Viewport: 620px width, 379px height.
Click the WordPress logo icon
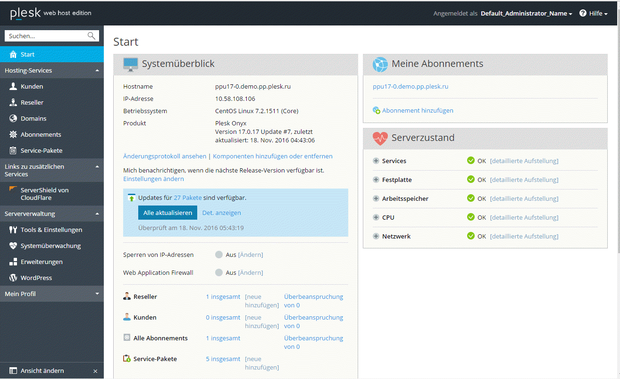pos(13,278)
